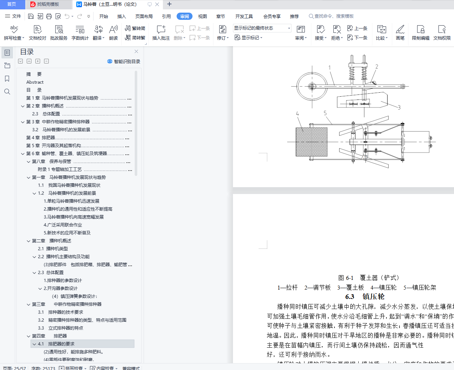The image size is (454, 370).
Task: Click the 文档校对 proofreading icon
Action: pos(38,32)
